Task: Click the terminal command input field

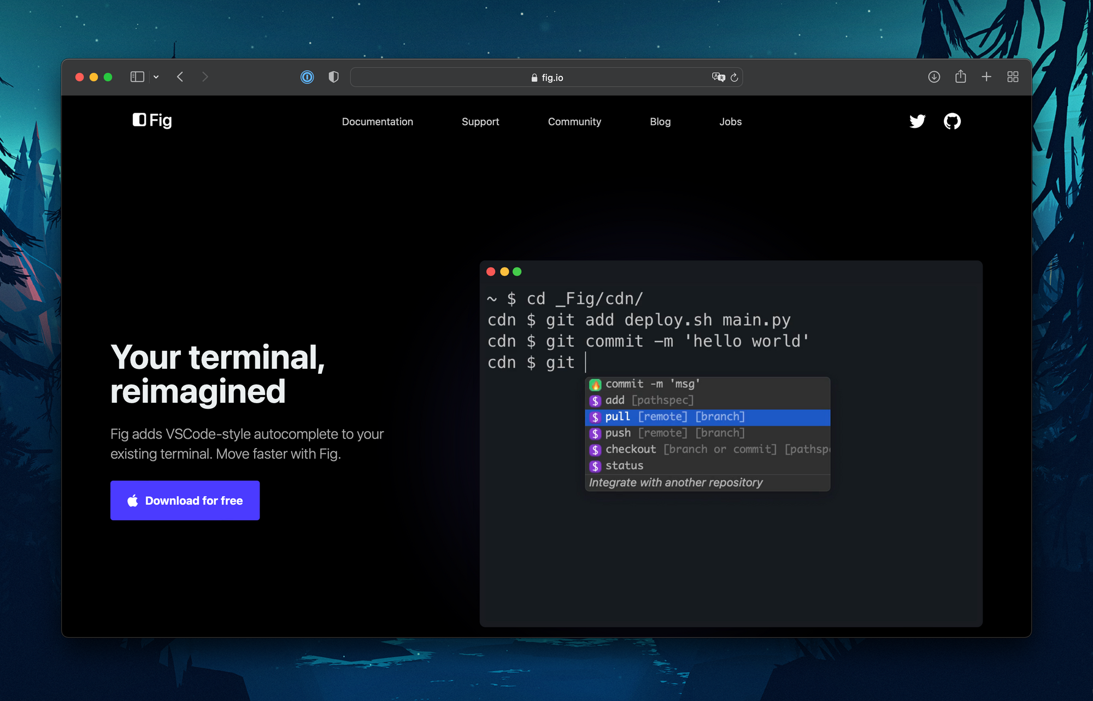Action: tap(583, 362)
